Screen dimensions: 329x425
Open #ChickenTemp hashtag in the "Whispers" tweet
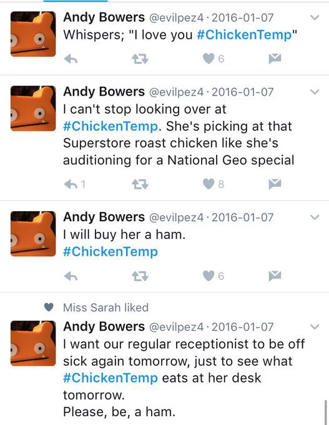coord(244,35)
